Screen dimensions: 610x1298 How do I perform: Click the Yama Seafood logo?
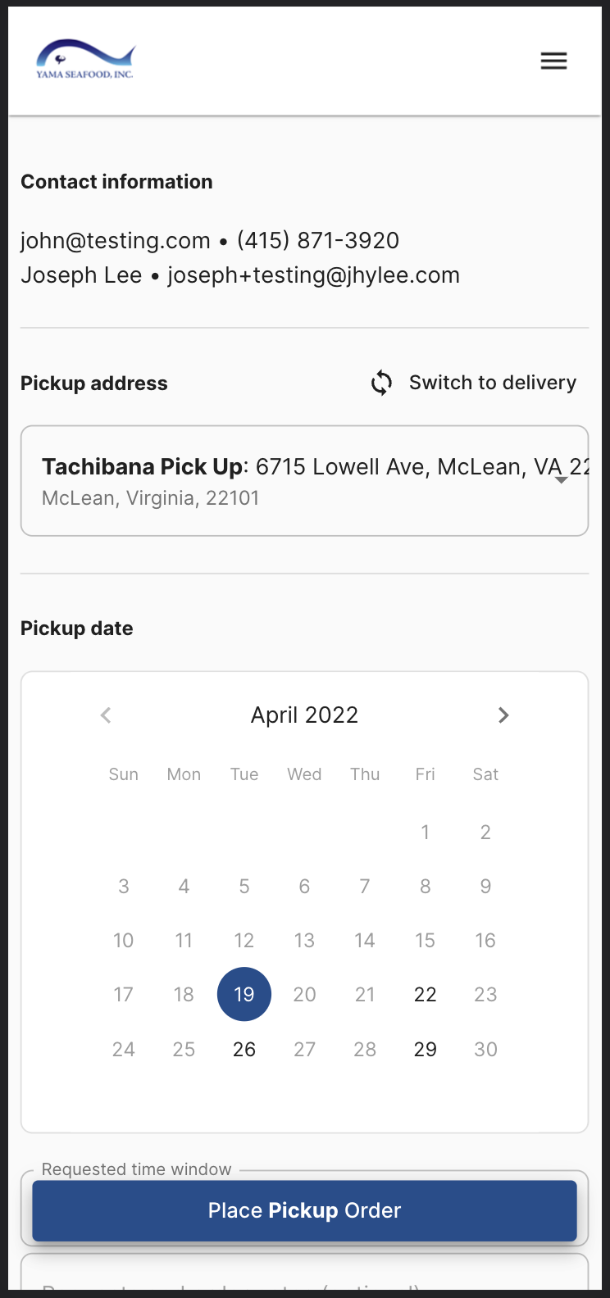tap(85, 59)
